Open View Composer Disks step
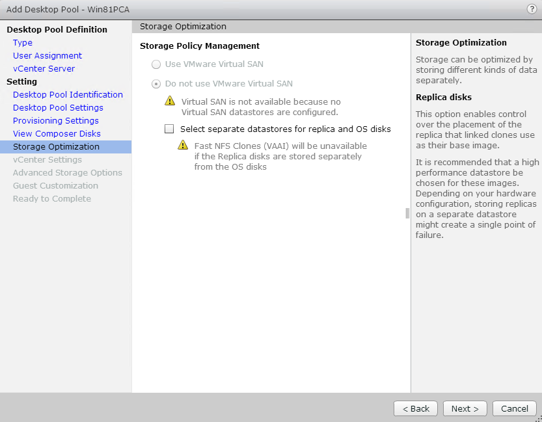 (57, 134)
